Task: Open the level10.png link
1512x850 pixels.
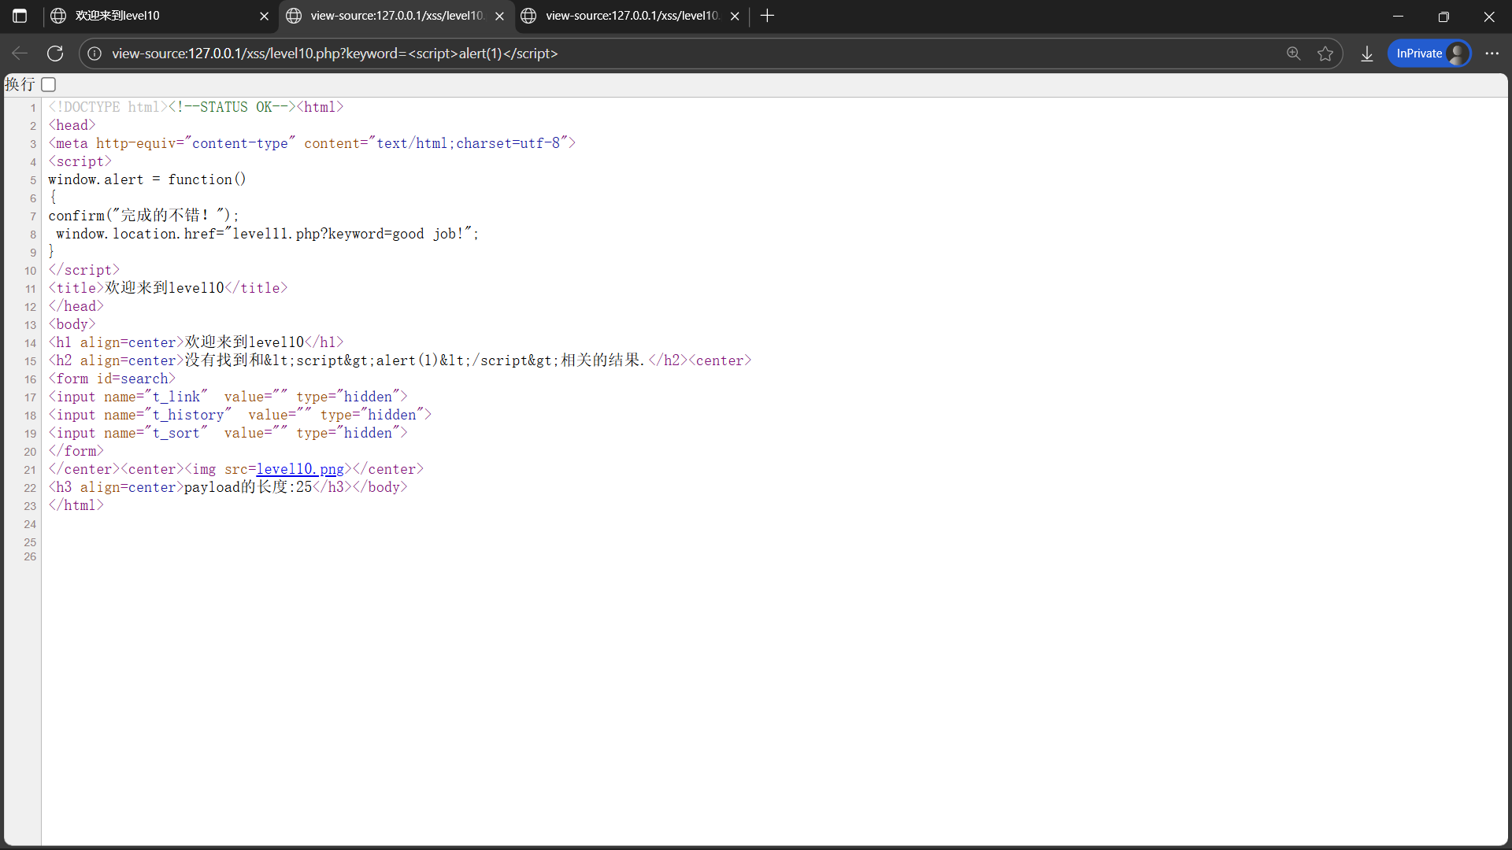Action: [x=300, y=469]
